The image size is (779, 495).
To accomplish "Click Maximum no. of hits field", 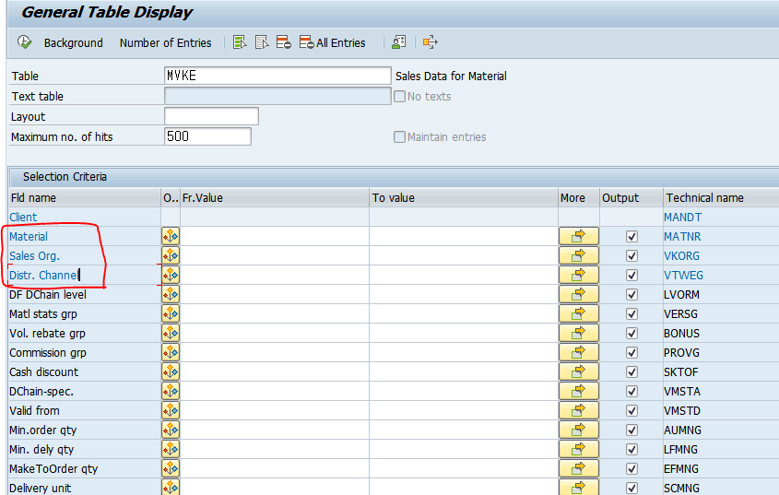I will (x=207, y=136).
